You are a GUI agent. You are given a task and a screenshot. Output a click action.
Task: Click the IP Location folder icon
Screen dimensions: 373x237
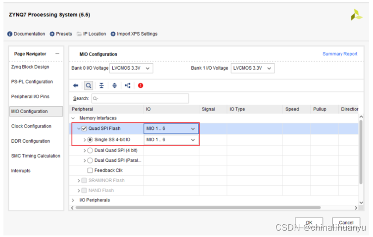tap(79, 34)
